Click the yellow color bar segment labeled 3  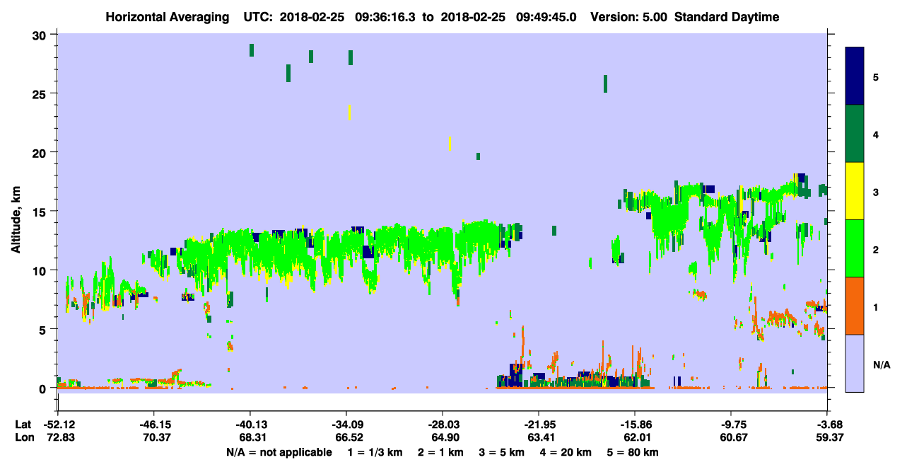coord(855,191)
